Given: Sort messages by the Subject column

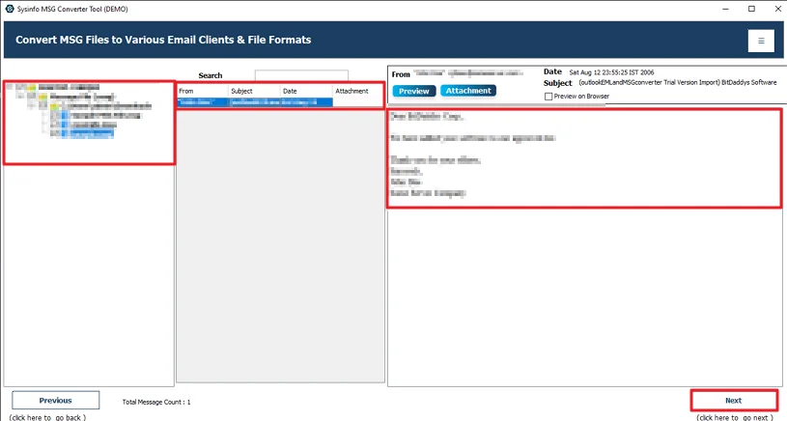Looking at the screenshot, I should click(x=255, y=91).
